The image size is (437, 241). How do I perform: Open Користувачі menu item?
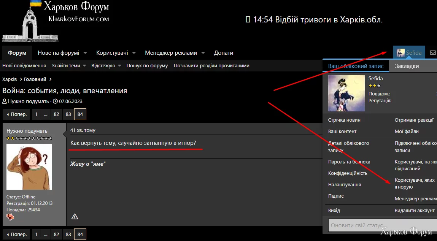pos(112,53)
